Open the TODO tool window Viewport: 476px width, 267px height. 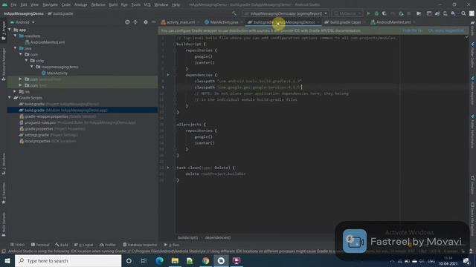(17, 245)
